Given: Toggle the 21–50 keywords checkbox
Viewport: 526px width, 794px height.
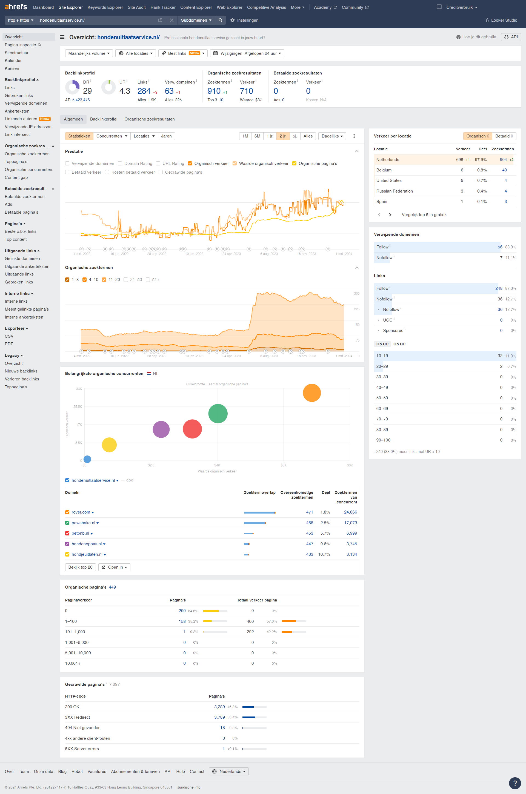Looking at the screenshot, I should pos(126,280).
